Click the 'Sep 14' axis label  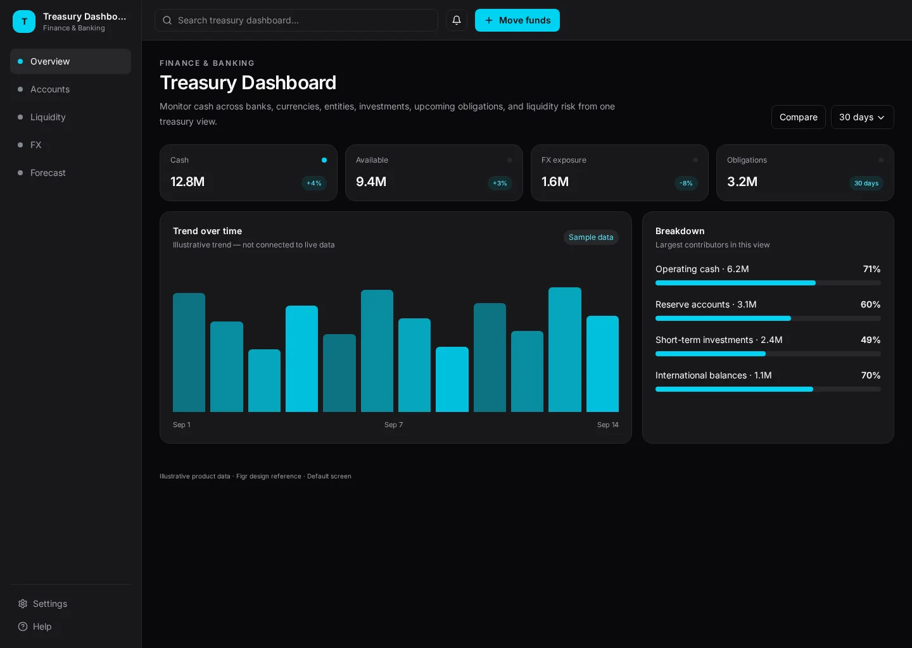pos(608,425)
